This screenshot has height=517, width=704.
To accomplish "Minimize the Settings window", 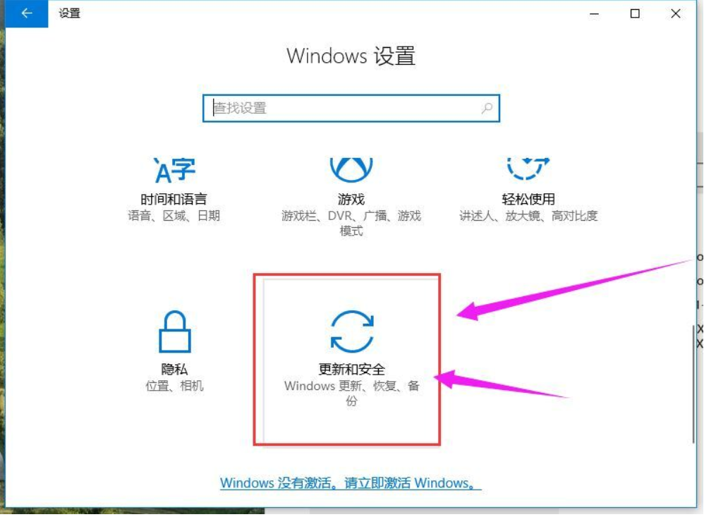I will coord(594,13).
